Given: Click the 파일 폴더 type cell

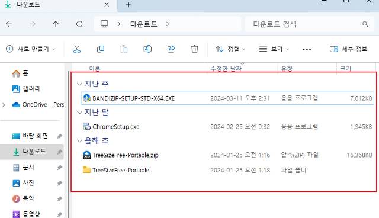Looking at the screenshot, I should point(294,170).
